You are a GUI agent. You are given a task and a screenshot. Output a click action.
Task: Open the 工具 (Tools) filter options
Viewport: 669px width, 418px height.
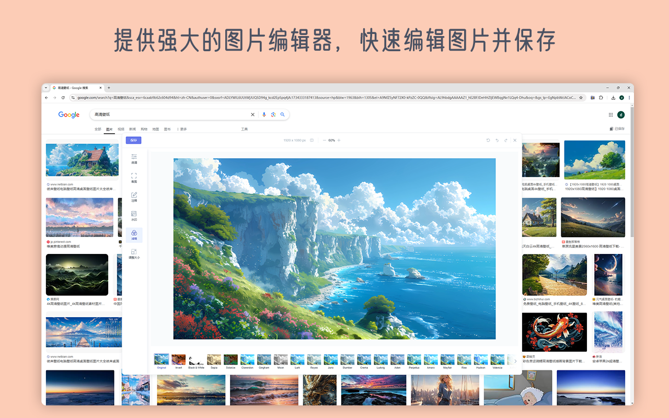[x=245, y=129]
